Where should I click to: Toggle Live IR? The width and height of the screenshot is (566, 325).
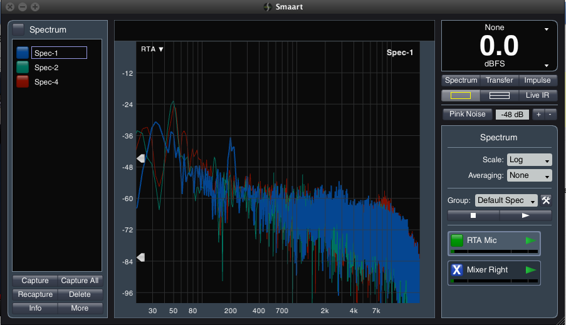(538, 95)
